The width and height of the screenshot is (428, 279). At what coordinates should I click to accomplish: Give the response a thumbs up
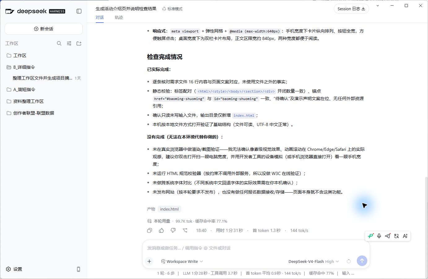click(x=161, y=230)
